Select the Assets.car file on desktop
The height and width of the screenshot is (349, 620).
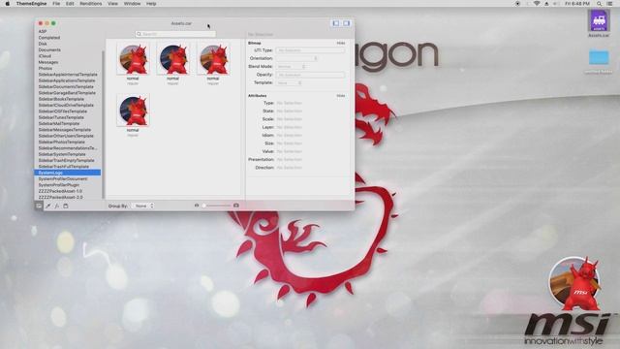(x=599, y=23)
